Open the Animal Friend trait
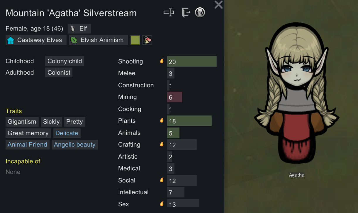Screen dimensions: 358x213 point(27,145)
